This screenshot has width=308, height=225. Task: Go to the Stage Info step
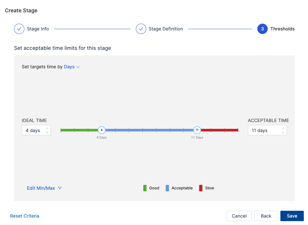(38, 29)
